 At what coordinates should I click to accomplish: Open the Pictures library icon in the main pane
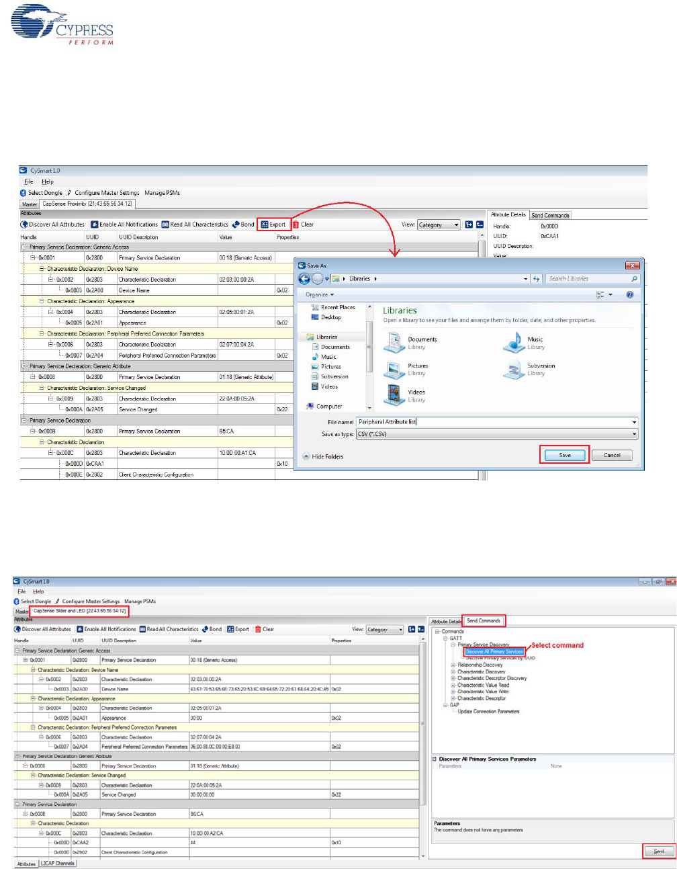click(x=394, y=370)
